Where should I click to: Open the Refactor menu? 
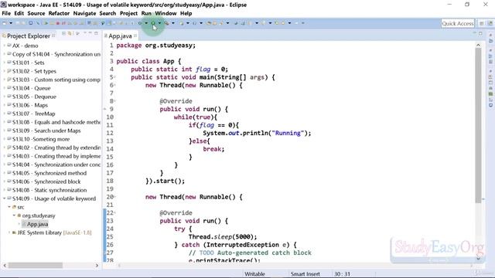[x=59, y=13]
